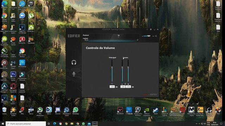Screen dimensions: 225x126
Task: Select the Capture device label
Action: pos(85,38)
